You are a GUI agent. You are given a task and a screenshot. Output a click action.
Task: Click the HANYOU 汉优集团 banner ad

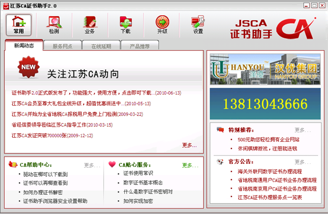pyautogui.click(x=265, y=69)
